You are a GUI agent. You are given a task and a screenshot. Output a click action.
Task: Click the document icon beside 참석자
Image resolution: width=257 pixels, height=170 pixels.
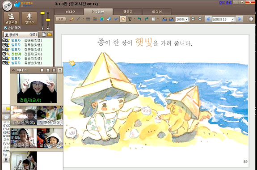[44, 34]
